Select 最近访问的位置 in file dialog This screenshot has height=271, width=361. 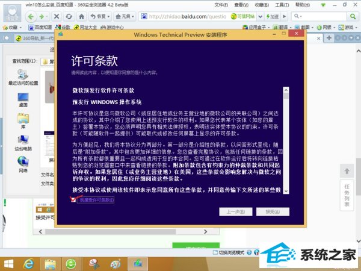(23, 78)
